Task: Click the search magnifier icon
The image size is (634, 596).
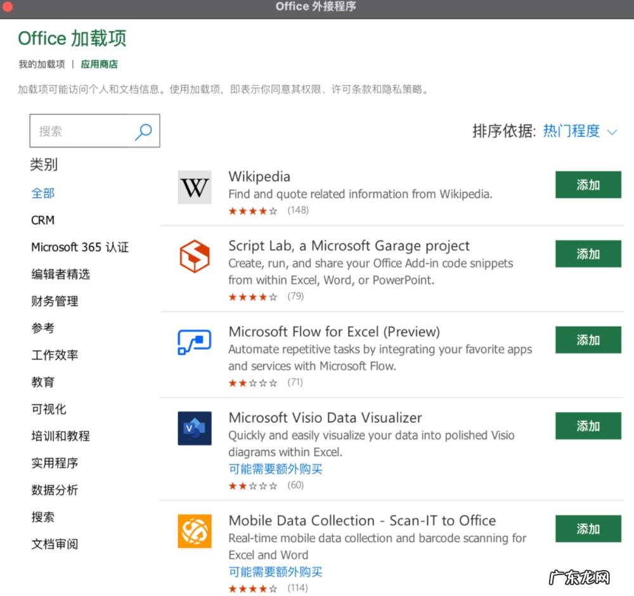Action: click(x=144, y=130)
